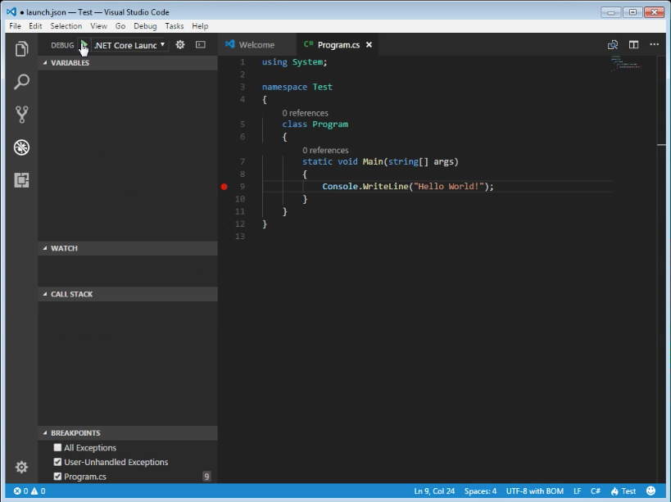The width and height of the screenshot is (671, 502).
Task: Open the Source Control view
Action: point(21,115)
